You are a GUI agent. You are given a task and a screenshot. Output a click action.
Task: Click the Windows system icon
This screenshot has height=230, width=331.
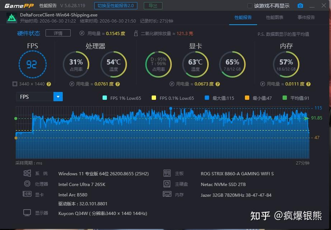point(27,173)
